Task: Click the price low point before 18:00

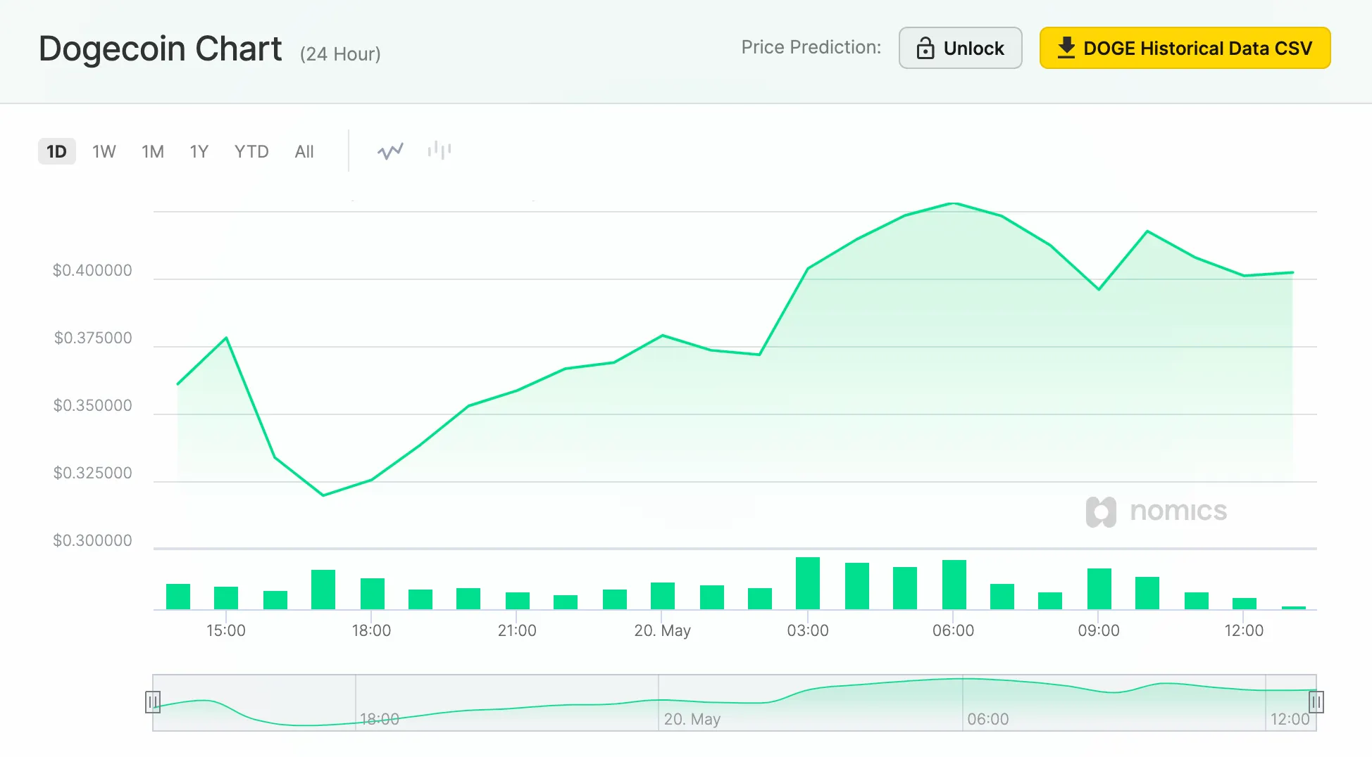Action: point(323,495)
